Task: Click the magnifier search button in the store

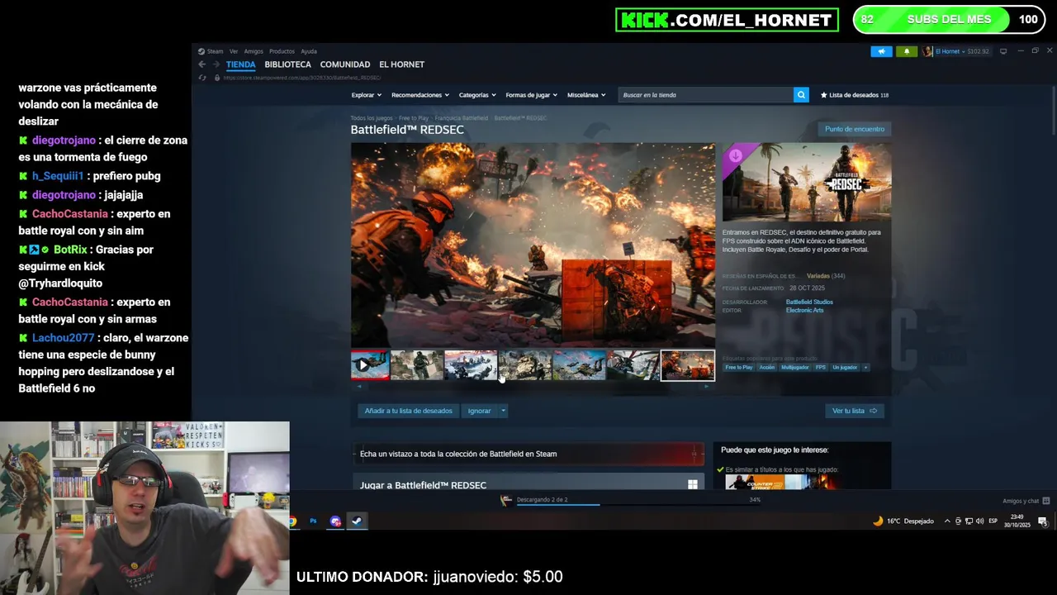Action: [x=801, y=95]
